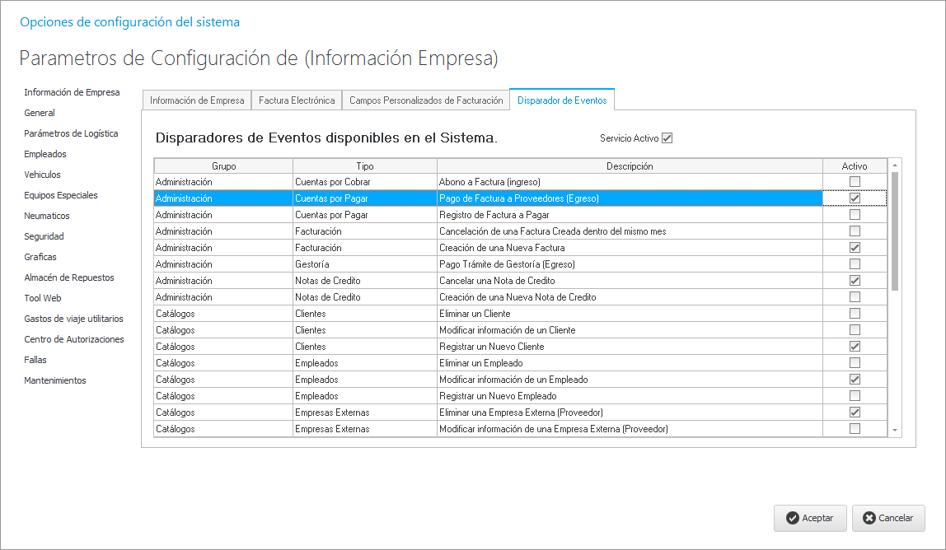The height and width of the screenshot is (550, 946).
Task: Switch to the Factura Electrónica tab
Action: [x=297, y=100]
